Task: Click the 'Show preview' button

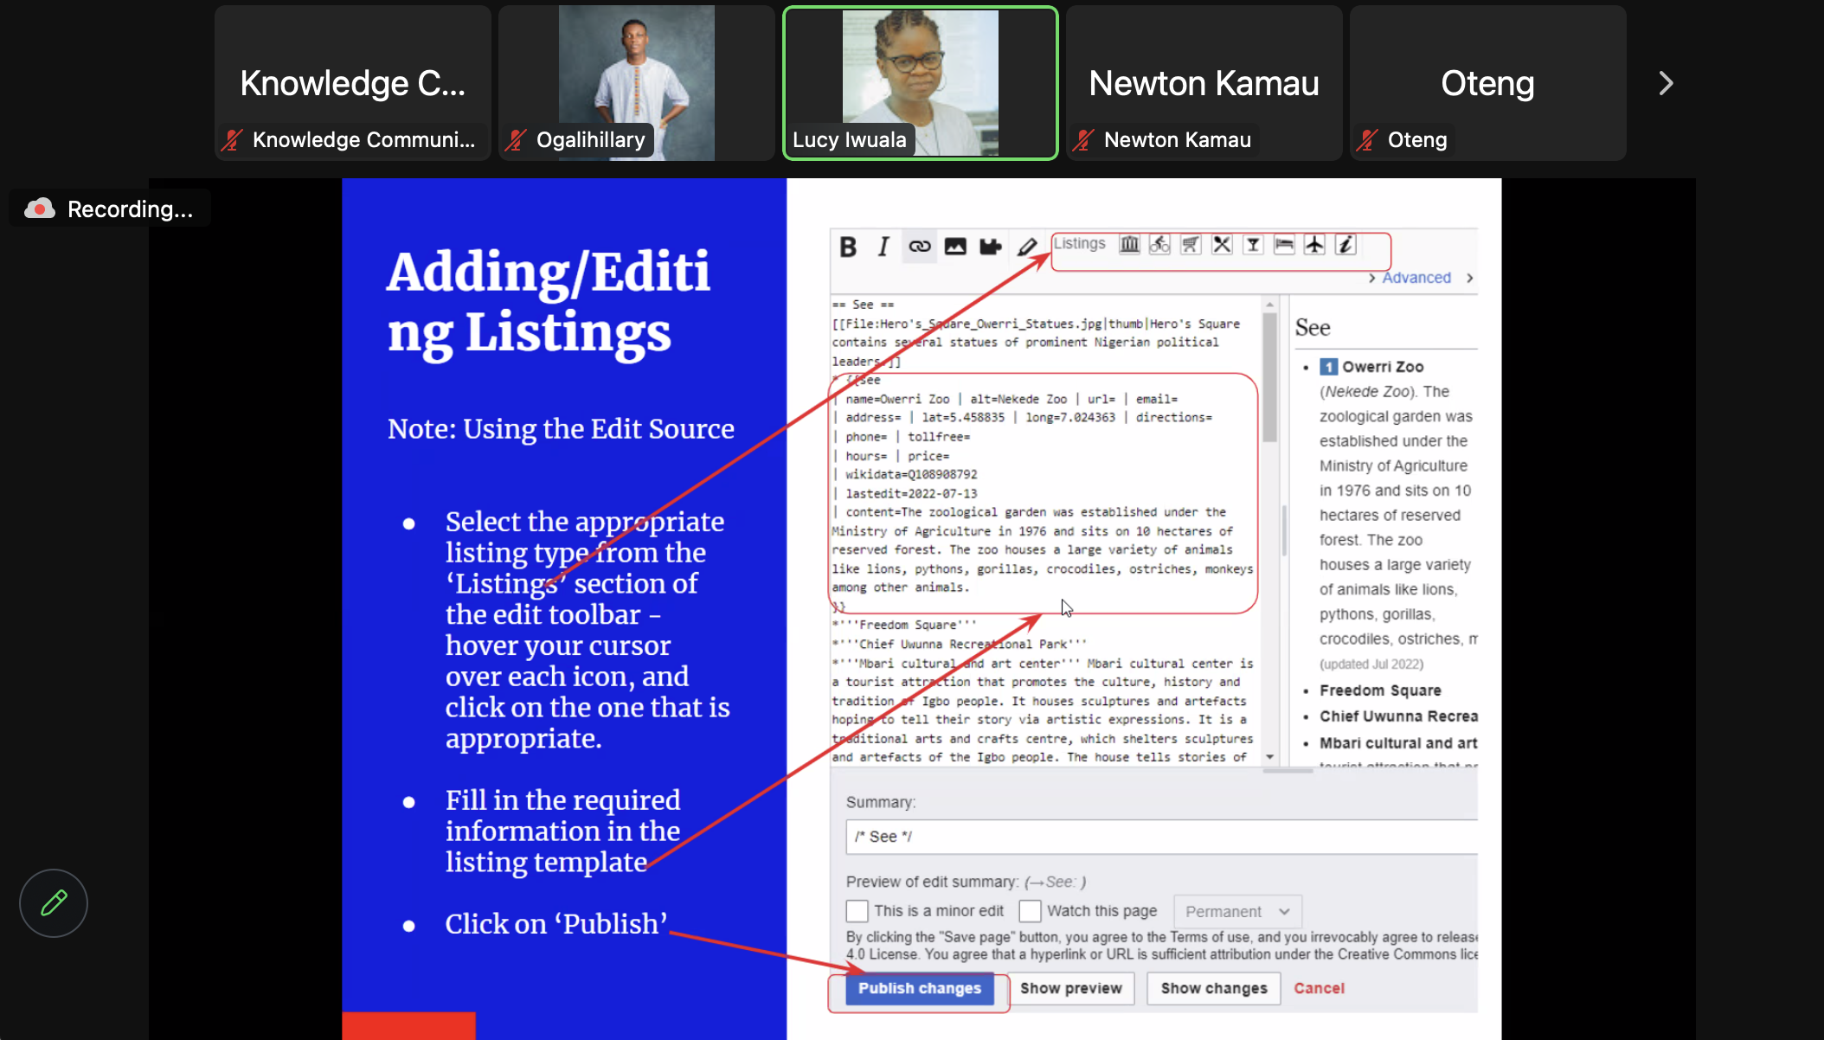Action: pos(1071,987)
